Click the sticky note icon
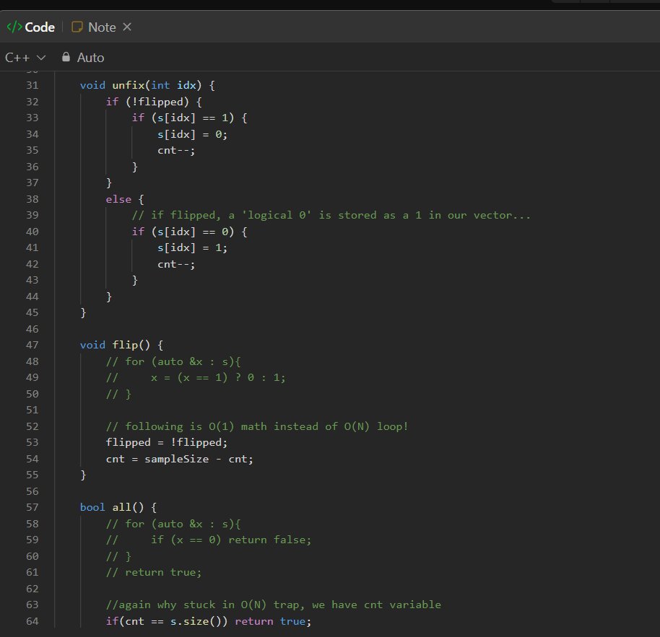Viewport: 660px width, 637px height. (77, 27)
